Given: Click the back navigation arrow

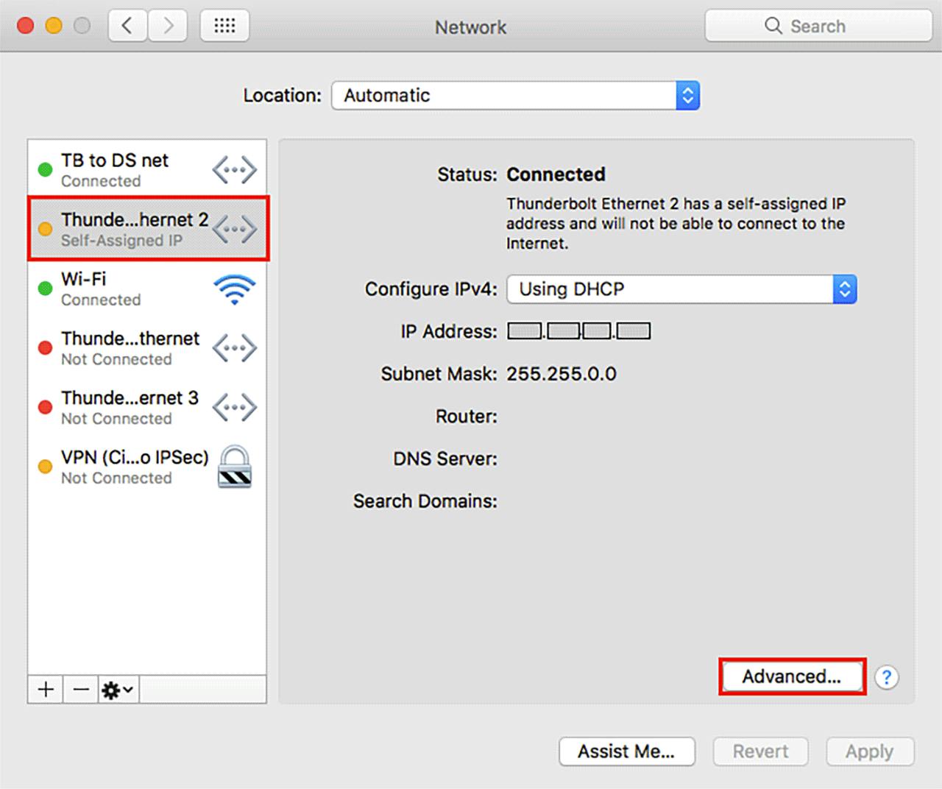Looking at the screenshot, I should click(x=127, y=26).
